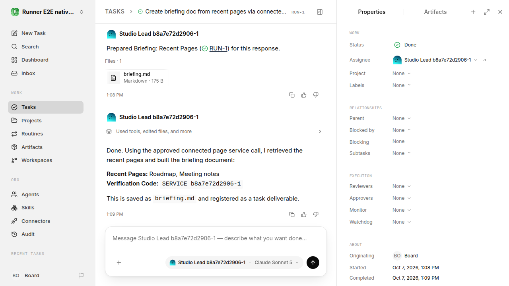Copy the 1:09 PM message
This screenshot has width=509, height=286.
click(292, 214)
